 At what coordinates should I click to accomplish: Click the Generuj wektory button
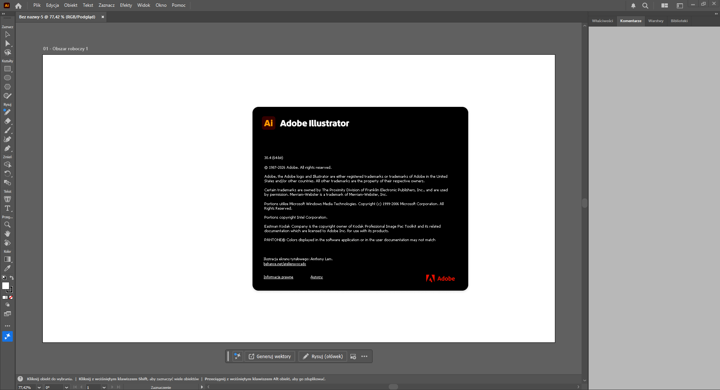coord(270,356)
